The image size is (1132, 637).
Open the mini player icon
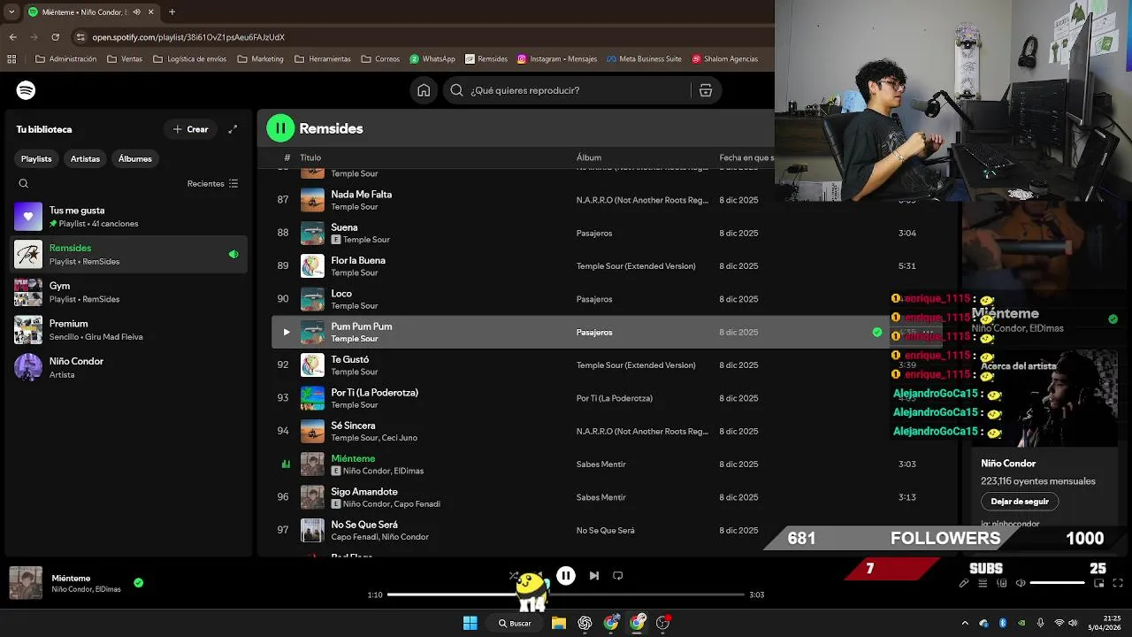1099,583
